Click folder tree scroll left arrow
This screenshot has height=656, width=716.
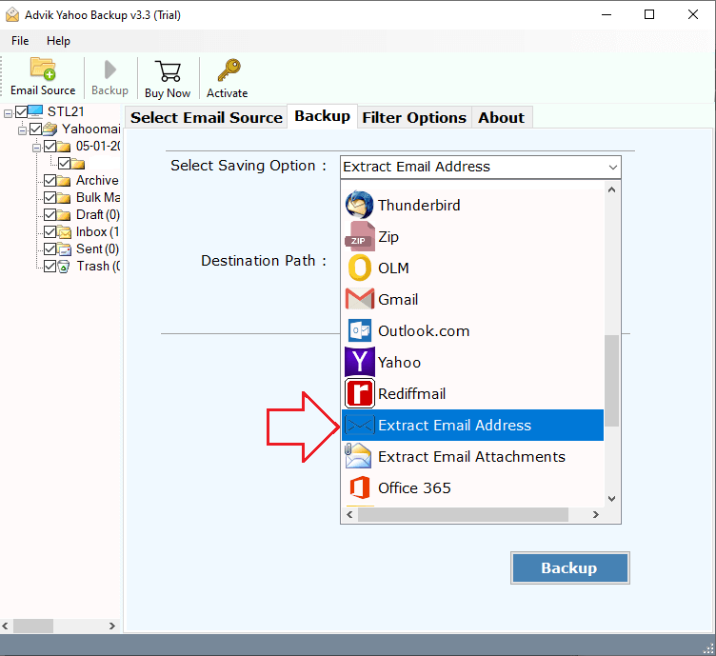[6, 626]
